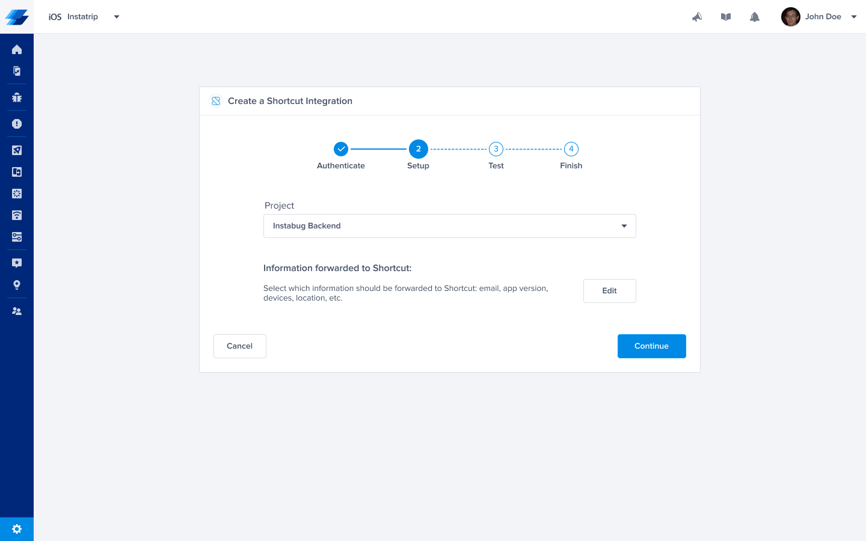The height and width of the screenshot is (541, 866).
Task: Open settings gear at sidebar bottom
Action: (17, 529)
